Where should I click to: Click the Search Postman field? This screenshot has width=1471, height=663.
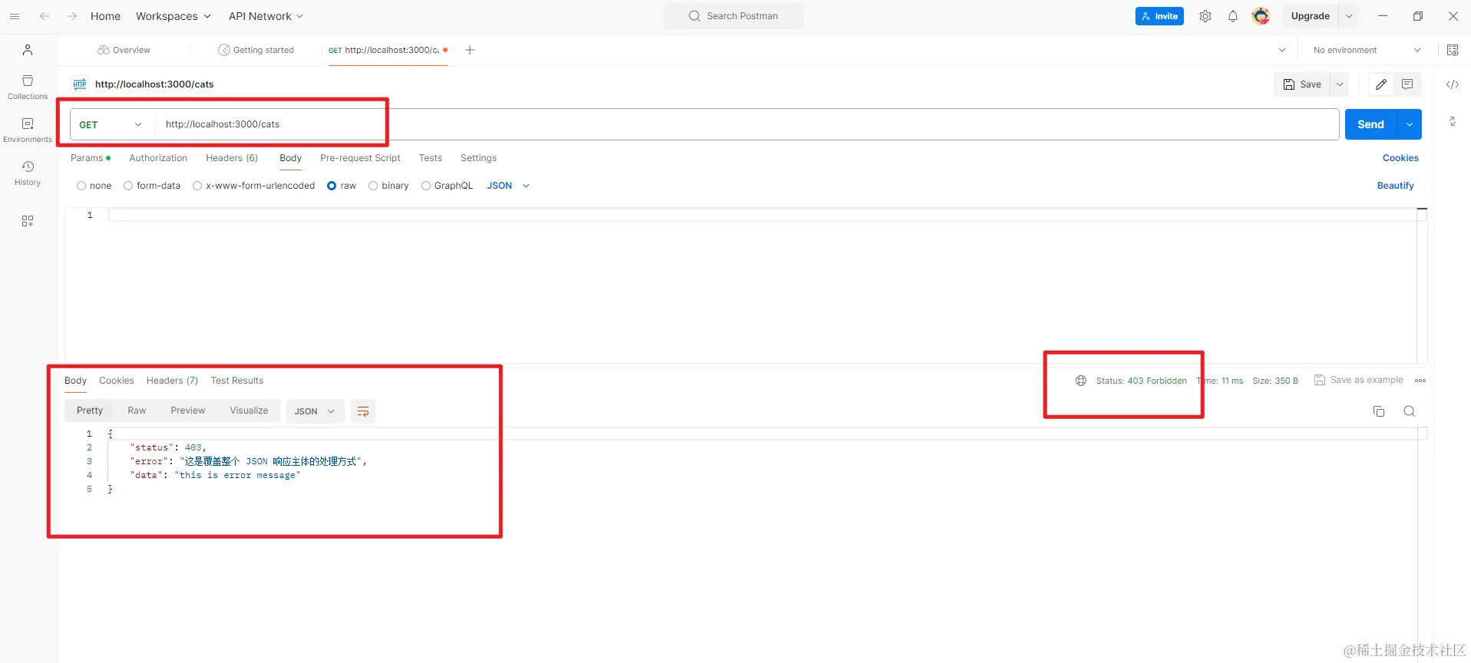pos(733,16)
